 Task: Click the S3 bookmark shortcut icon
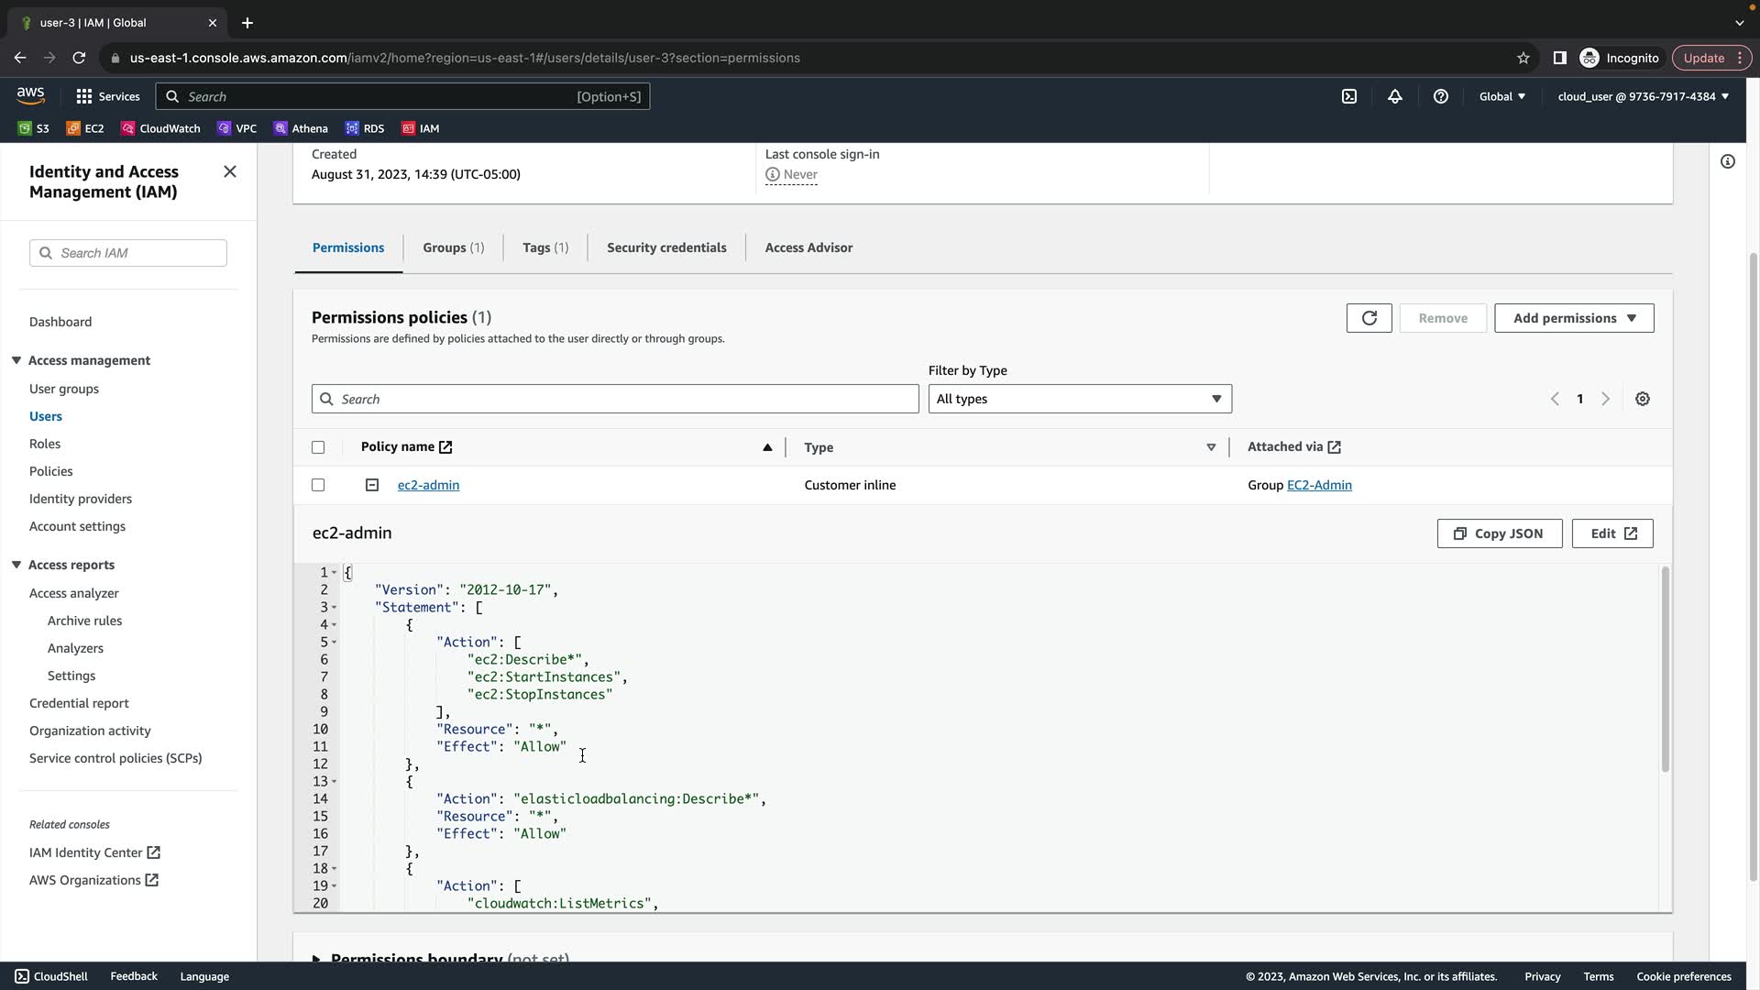[x=25, y=128]
